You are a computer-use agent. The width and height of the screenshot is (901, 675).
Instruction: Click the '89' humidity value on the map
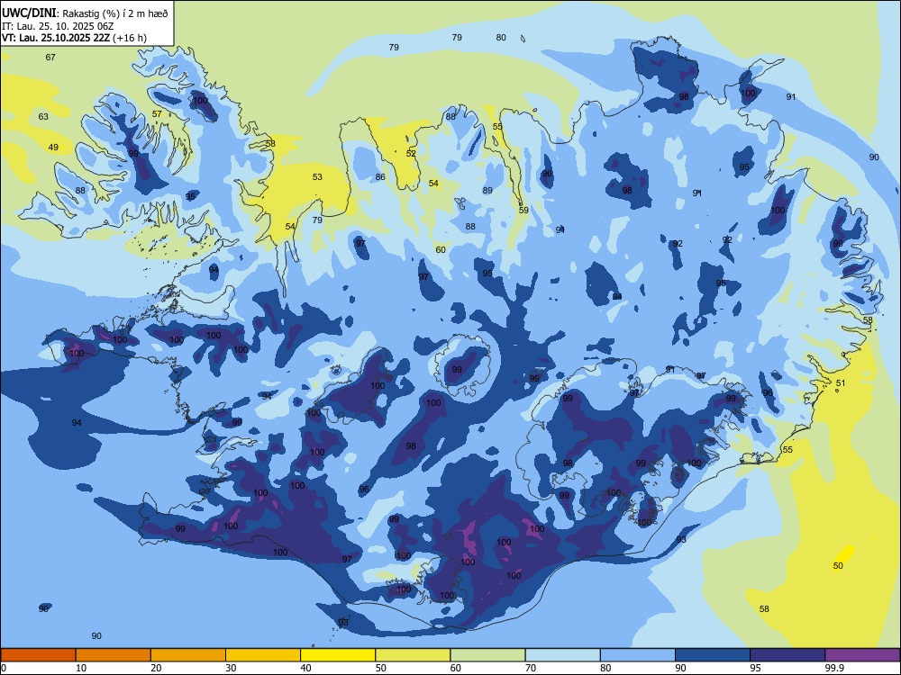(487, 191)
